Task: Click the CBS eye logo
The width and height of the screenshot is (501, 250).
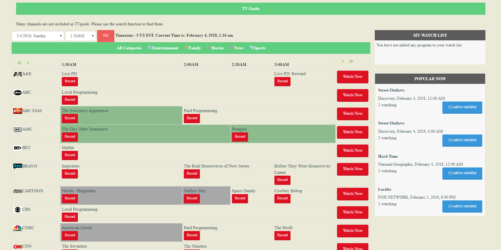Action: coord(17,210)
